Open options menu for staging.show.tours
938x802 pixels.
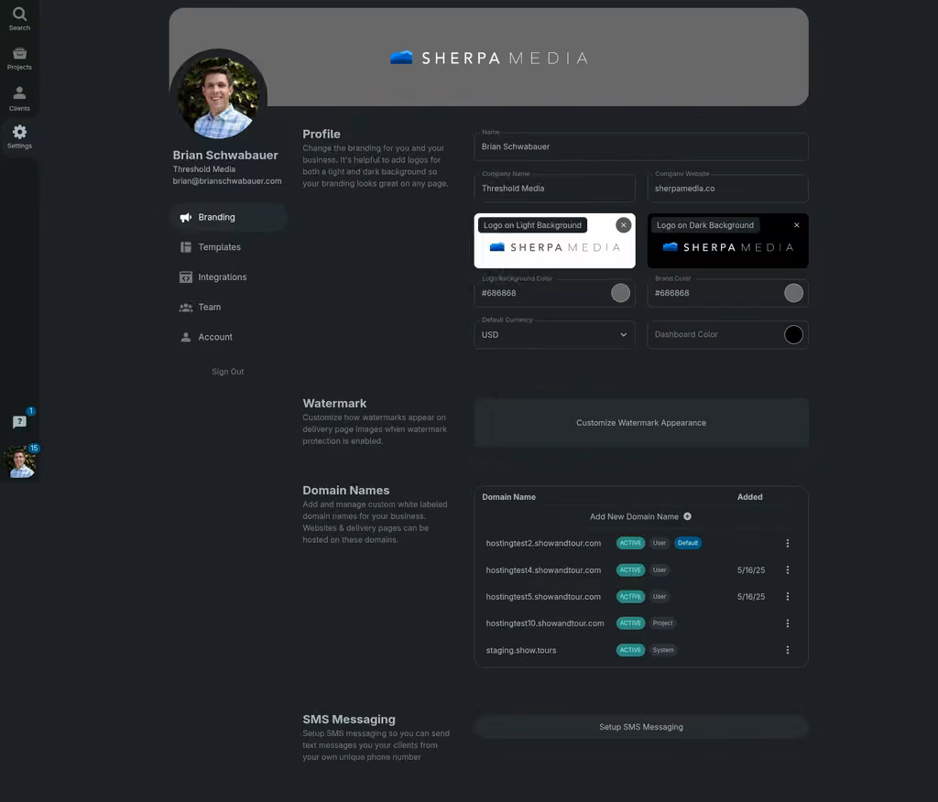tap(787, 650)
